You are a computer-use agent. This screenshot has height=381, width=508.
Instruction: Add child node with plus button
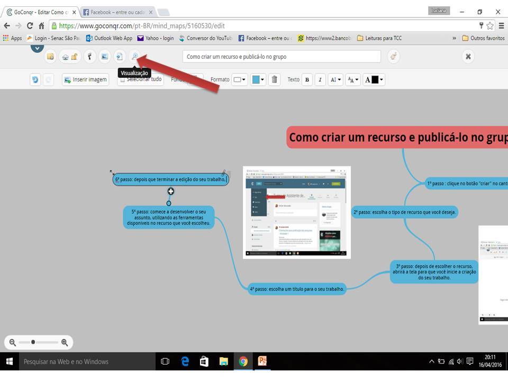click(171, 192)
